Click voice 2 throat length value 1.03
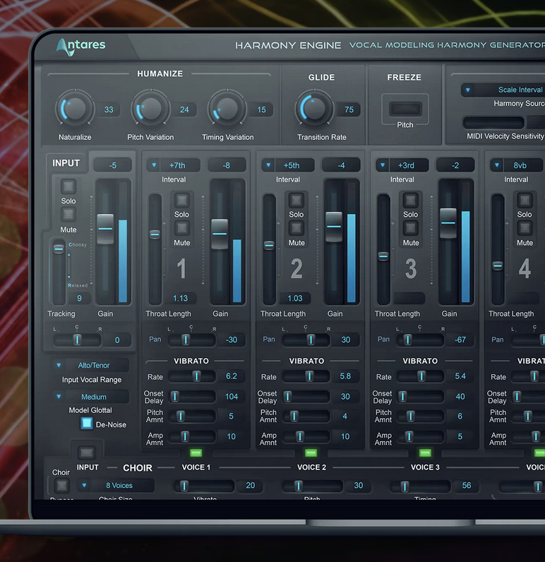The height and width of the screenshot is (562, 545). (295, 298)
